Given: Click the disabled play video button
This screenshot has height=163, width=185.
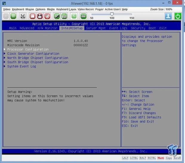Looking at the screenshot, I should click(x=6, y=16).
